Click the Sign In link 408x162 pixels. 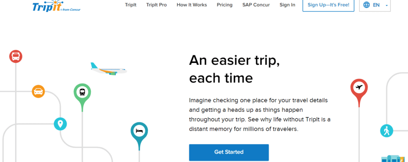click(x=287, y=5)
